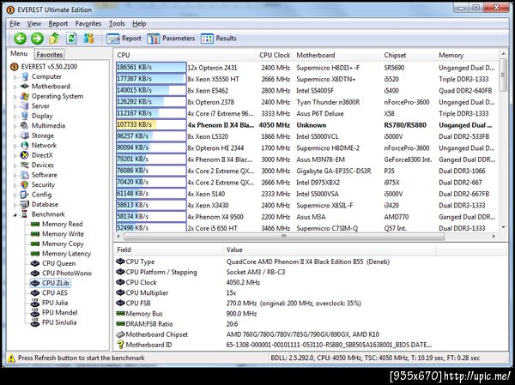
Task: Expand the Storage tree node arrow
Action: coord(15,136)
